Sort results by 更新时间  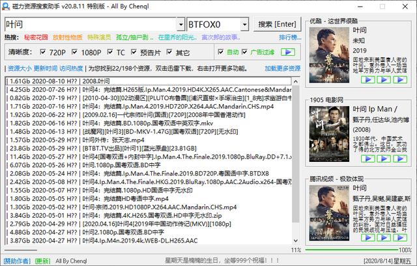[46, 68]
